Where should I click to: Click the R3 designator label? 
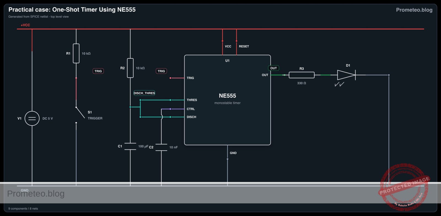302,69
